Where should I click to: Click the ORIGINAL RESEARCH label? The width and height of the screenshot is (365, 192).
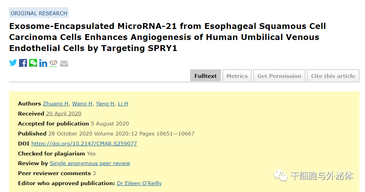click(x=39, y=13)
